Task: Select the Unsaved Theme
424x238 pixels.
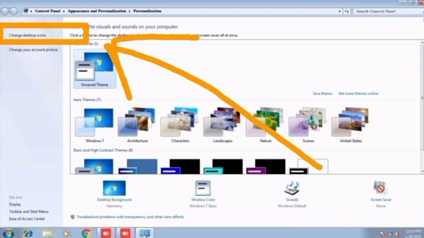Action: click(x=95, y=69)
